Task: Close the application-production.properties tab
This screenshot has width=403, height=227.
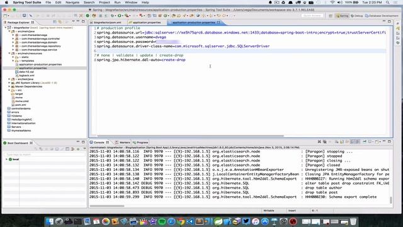Action: 219,23
